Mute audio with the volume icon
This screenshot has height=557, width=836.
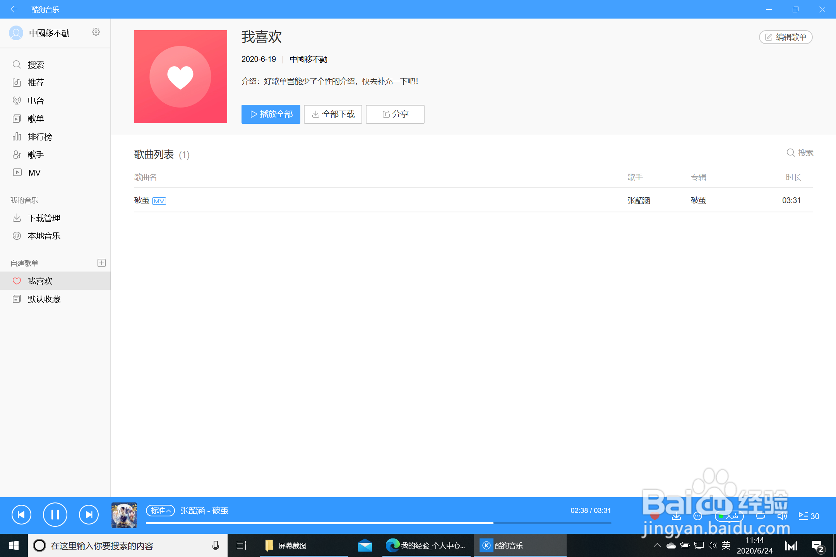pyautogui.click(x=783, y=516)
